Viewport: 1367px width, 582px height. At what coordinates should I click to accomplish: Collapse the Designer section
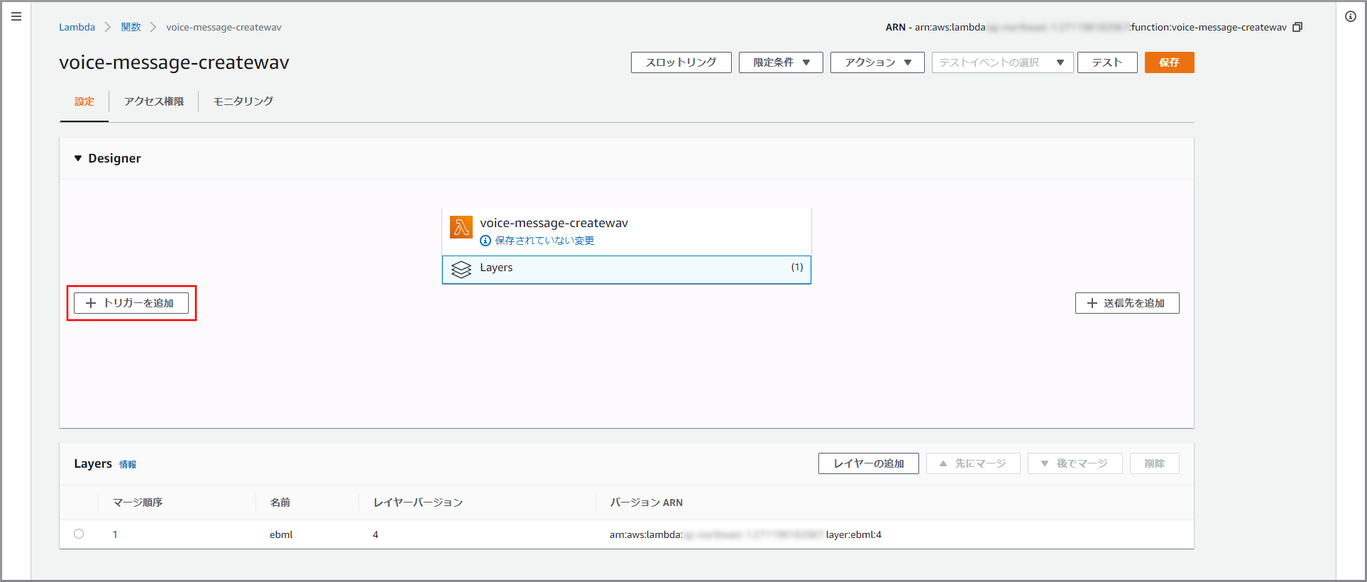[78, 158]
